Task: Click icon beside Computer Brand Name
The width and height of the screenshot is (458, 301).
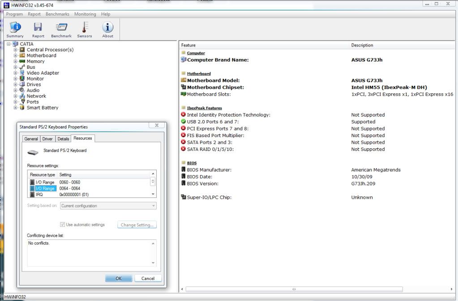Action: coord(184,60)
